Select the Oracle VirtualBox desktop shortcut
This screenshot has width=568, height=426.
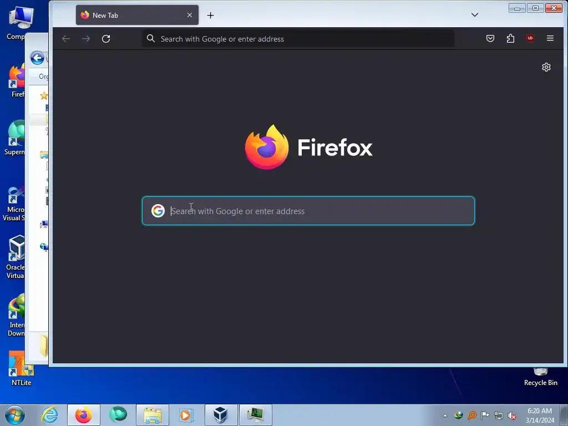(x=15, y=257)
